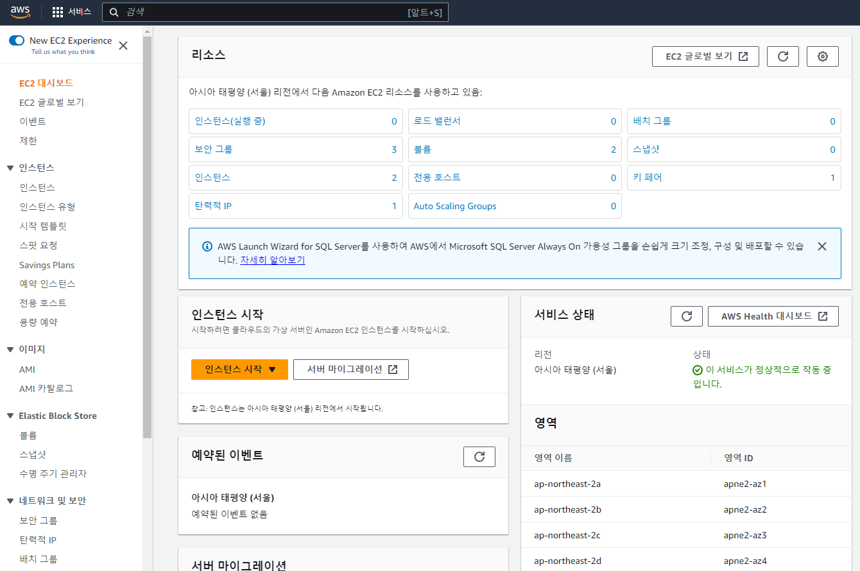Follow the 자세히 알아보기 link
This screenshot has width=860, height=571.
pyautogui.click(x=273, y=260)
